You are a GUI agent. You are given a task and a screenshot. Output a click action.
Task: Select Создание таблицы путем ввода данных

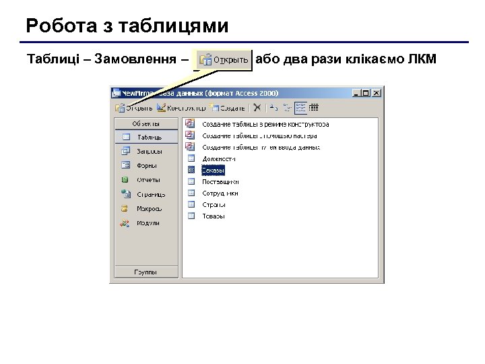(x=253, y=147)
